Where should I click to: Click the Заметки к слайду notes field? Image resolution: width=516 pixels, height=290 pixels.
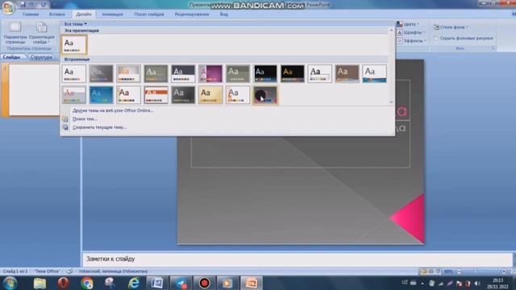[x=298, y=259]
